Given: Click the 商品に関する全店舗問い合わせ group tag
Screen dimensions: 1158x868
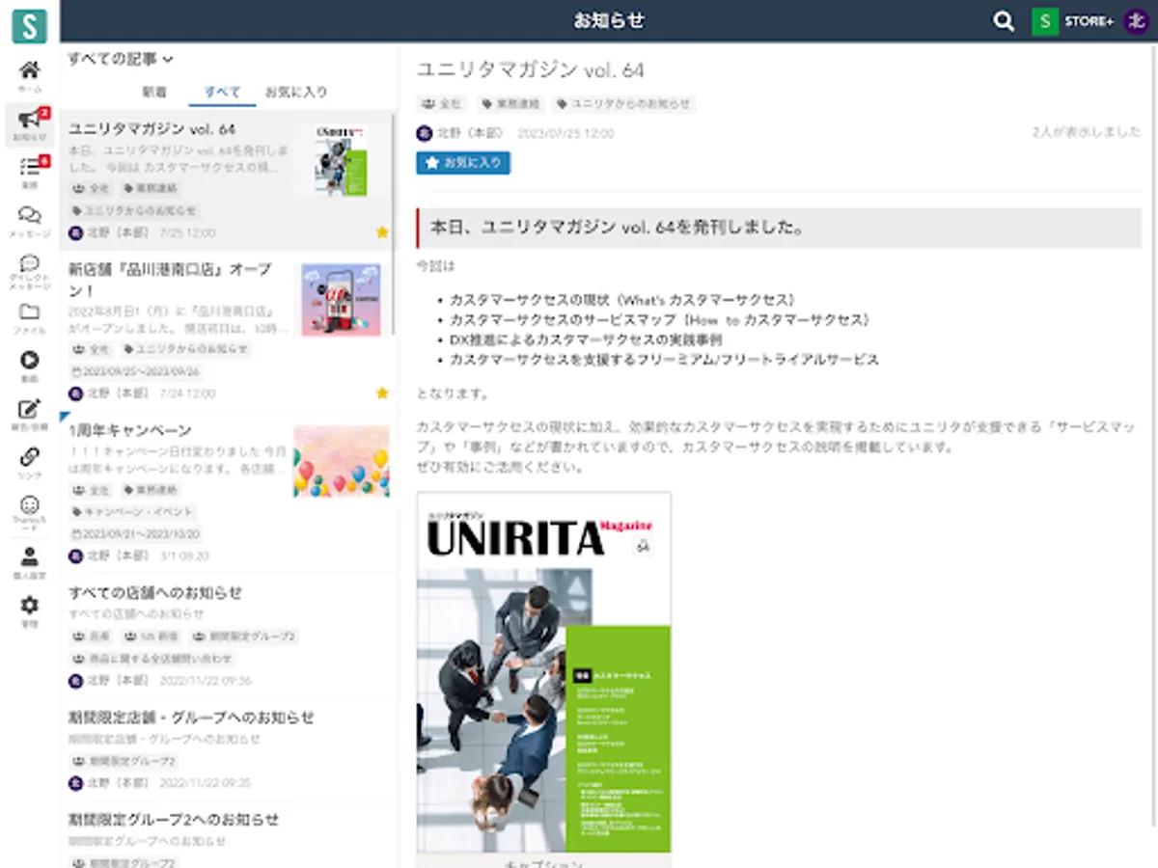Looking at the screenshot, I should tap(153, 660).
